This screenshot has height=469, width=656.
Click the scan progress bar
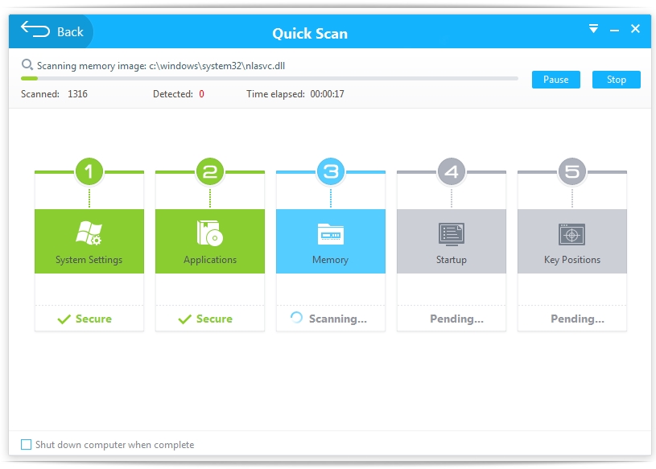pos(270,78)
